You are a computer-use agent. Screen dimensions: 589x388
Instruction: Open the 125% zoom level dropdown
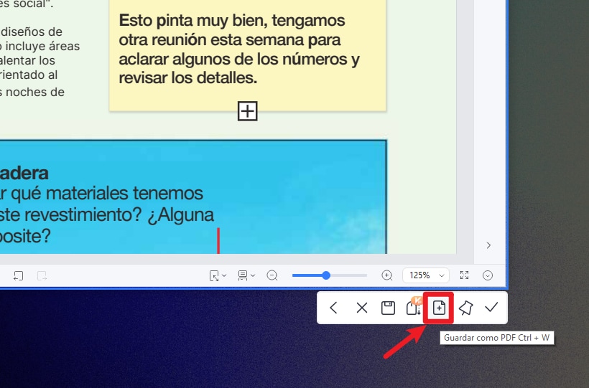tap(426, 275)
